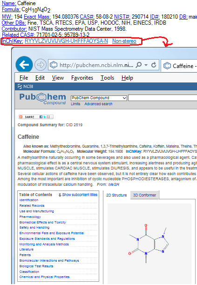
Task: Open Monitoring and Analysis Methods link
Action: pos(44,244)
